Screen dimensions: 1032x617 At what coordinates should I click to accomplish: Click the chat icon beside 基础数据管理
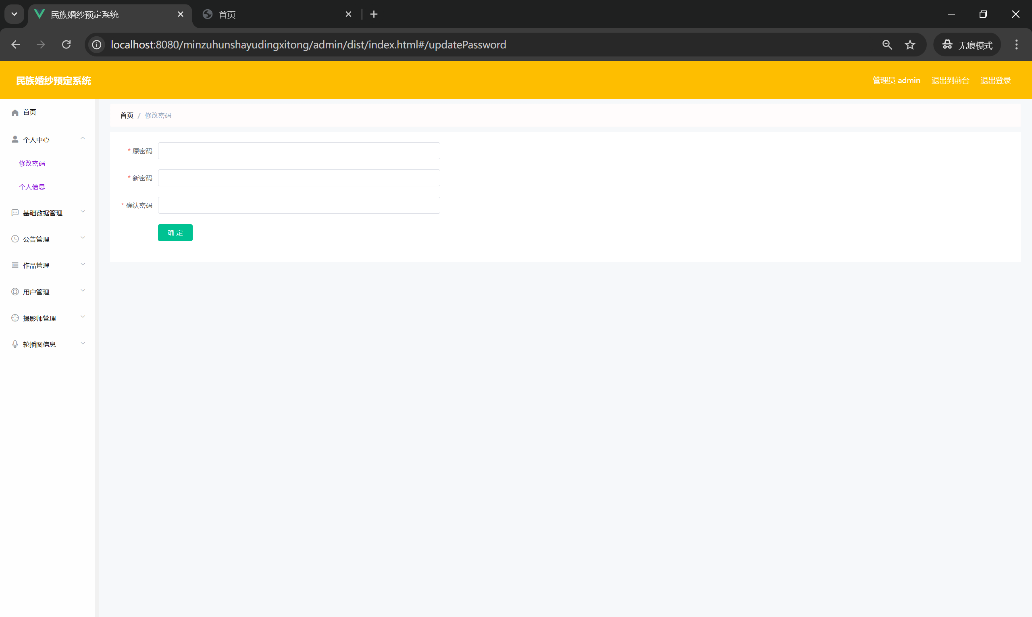click(x=15, y=213)
